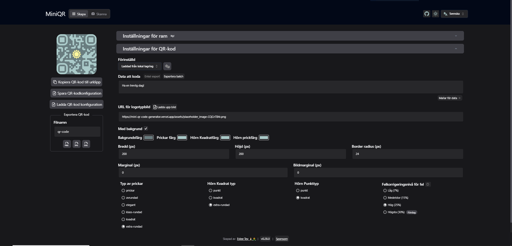Screen dimensions: 512x246
Task: Open the Svenska language dropdown
Action: pyautogui.click(x=454, y=14)
